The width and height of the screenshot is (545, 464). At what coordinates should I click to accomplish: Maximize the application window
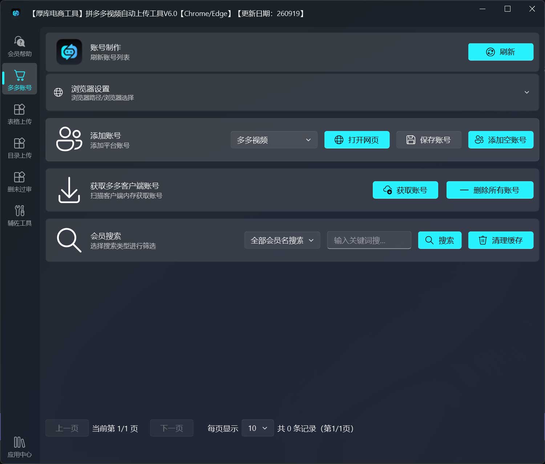pos(508,9)
